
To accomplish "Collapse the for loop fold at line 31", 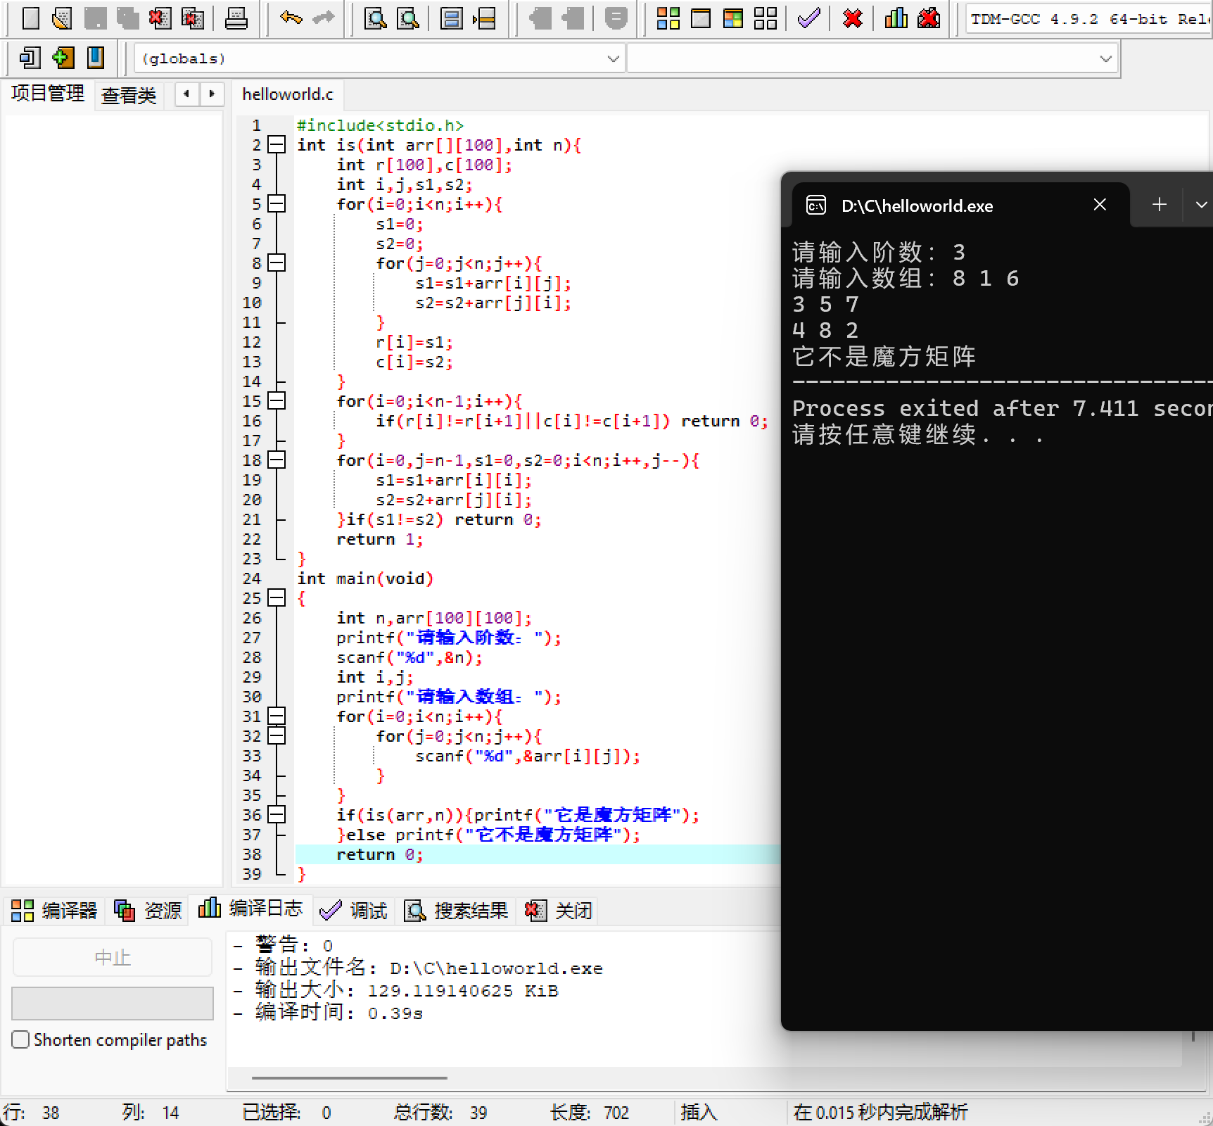I will tap(277, 716).
